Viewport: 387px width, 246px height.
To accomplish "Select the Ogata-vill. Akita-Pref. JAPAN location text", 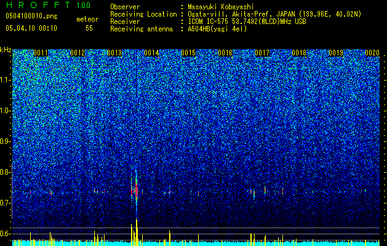I will pyautogui.click(x=274, y=14).
